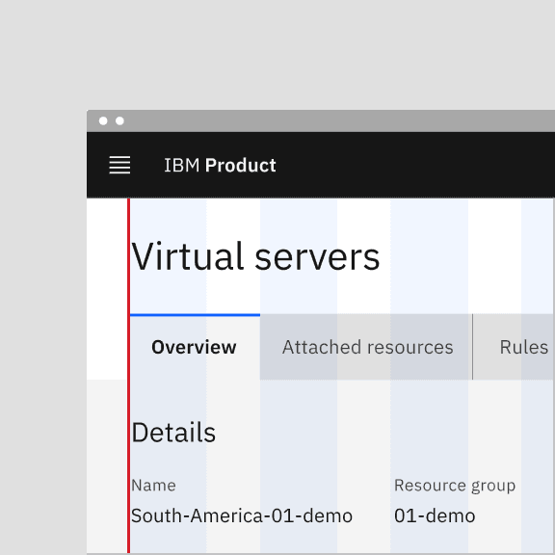Click the blue indicator above Overview tab

point(195,315)
